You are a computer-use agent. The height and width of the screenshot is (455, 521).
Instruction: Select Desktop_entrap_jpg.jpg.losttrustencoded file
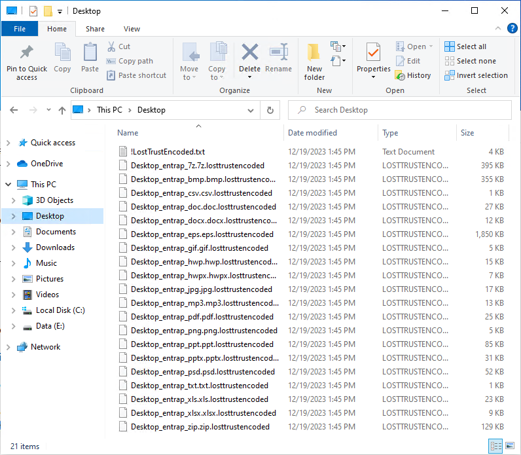click(x=312, y=289)
